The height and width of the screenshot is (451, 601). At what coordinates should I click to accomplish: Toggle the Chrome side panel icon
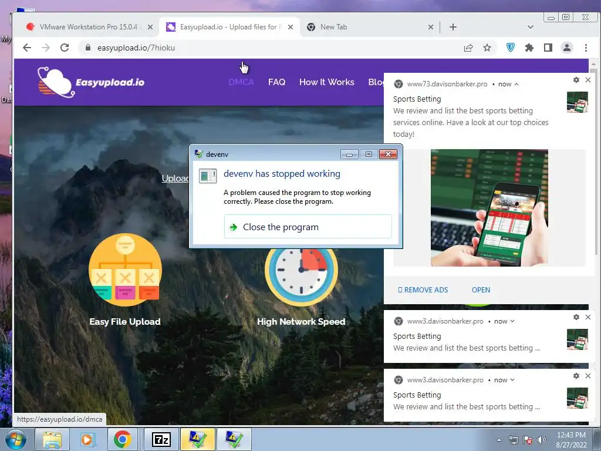[x=548, y=48]
